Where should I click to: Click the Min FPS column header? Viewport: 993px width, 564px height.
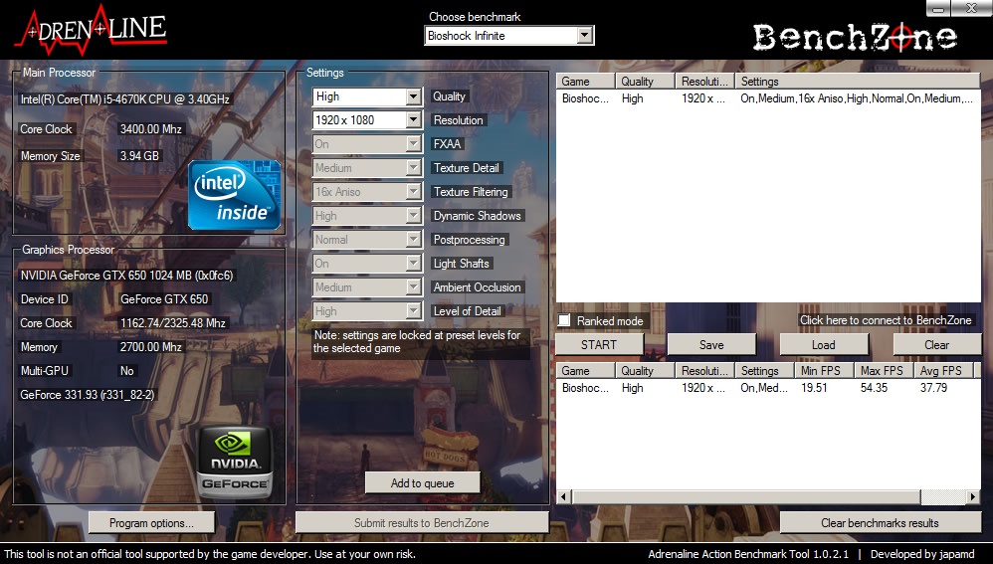825,370
